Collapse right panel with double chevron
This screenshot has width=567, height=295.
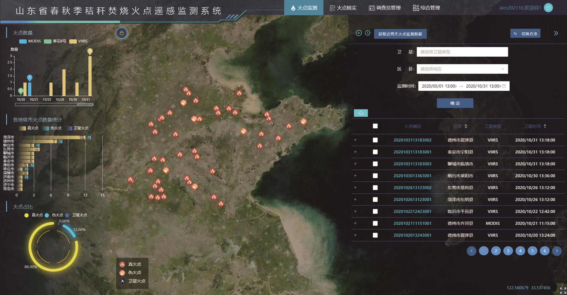[x=556, y=33]
